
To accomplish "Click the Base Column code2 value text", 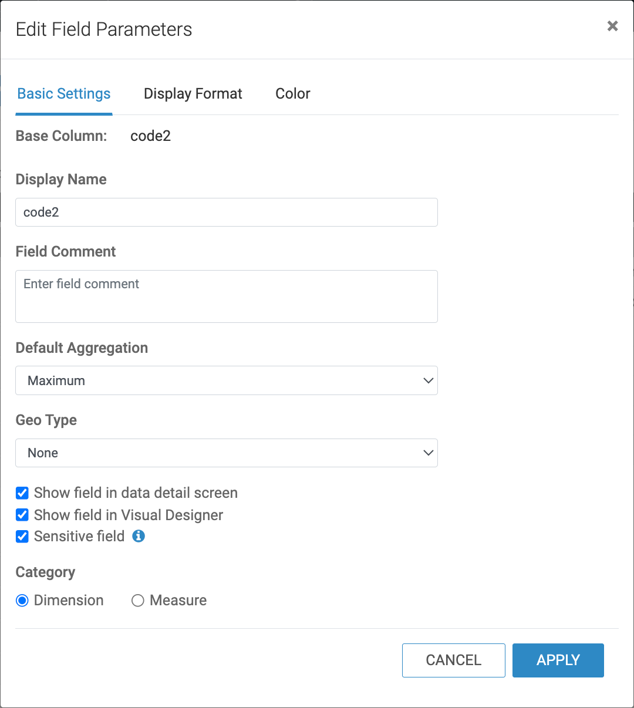I will tap(150, 136).
